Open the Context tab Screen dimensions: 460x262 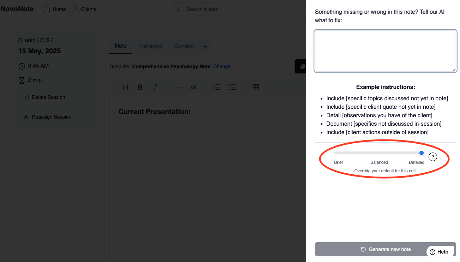184,46
